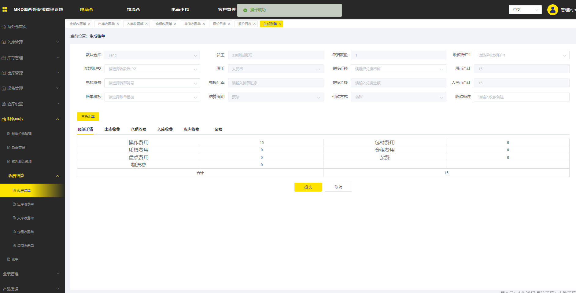Viewport: 576px width, 293px height.
Task: Click the 财务中心 wallet icon
Action: click(x=4, y=119)
